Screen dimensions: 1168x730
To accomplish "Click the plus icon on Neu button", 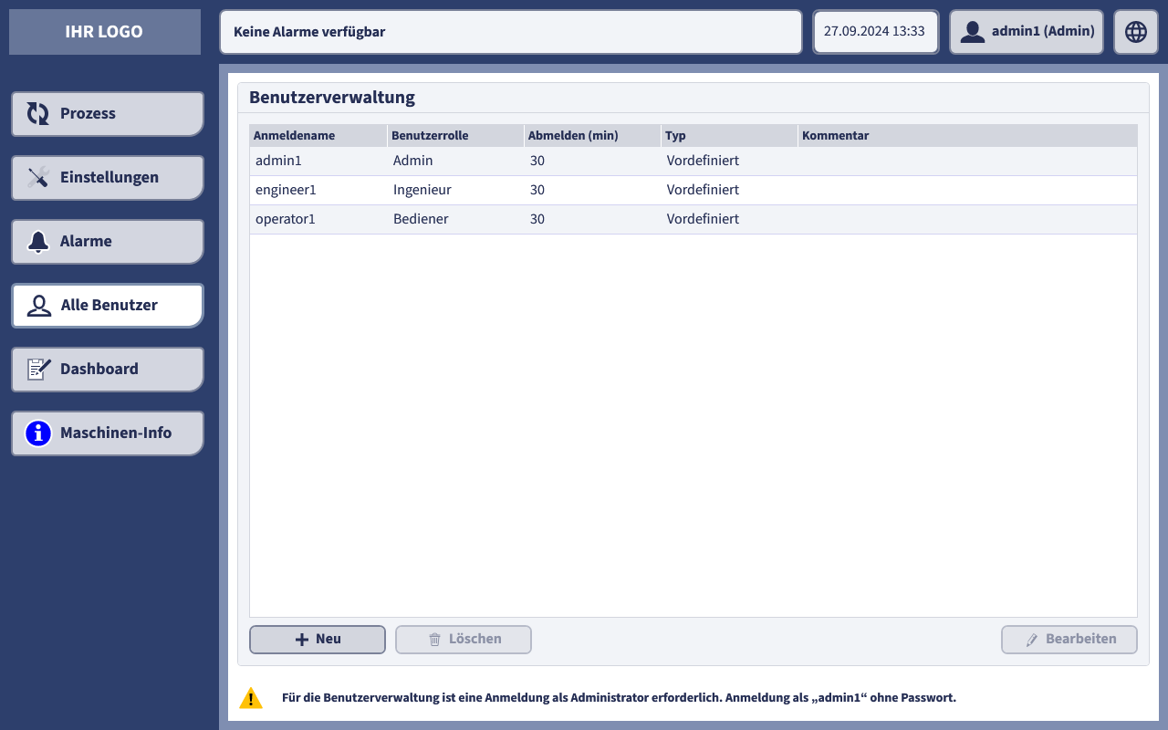I will coord(302,640).
